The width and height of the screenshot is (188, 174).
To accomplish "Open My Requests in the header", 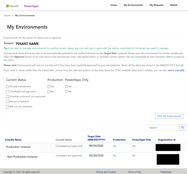I will pos(156,5).
